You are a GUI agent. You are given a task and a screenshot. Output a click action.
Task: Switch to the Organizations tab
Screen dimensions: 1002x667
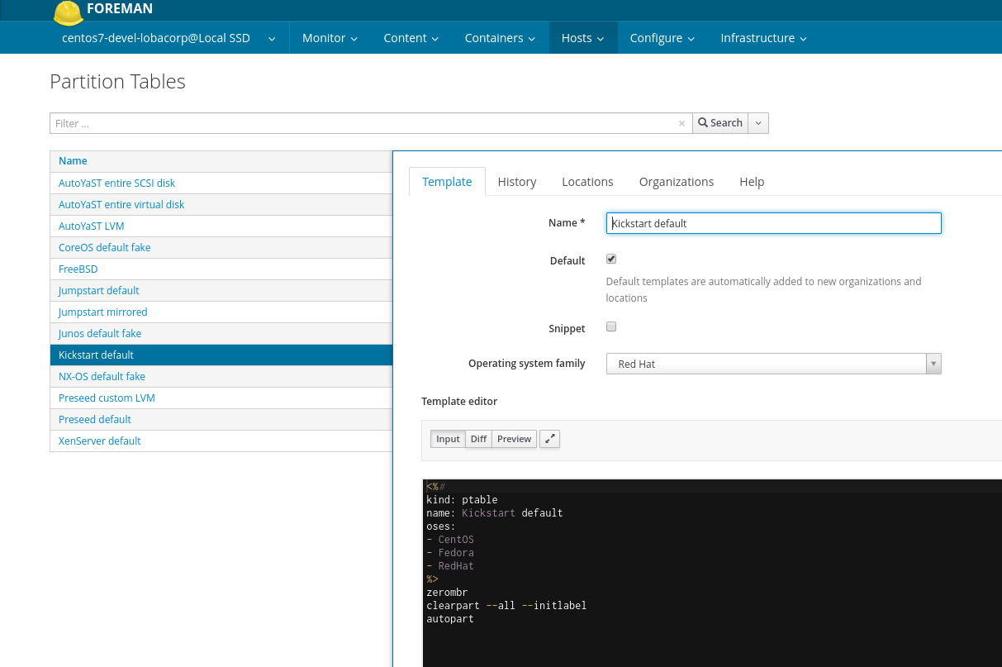tap(677, 182)
